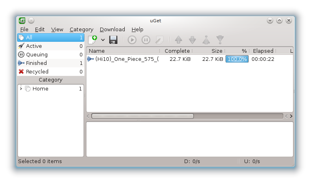Click the download Properties toolbar icon

[x=159, y=40]
